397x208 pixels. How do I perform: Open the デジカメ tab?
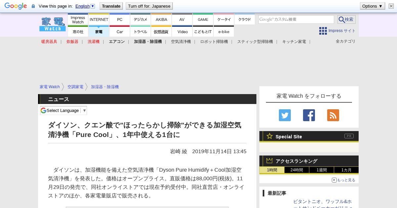(140, 19)
